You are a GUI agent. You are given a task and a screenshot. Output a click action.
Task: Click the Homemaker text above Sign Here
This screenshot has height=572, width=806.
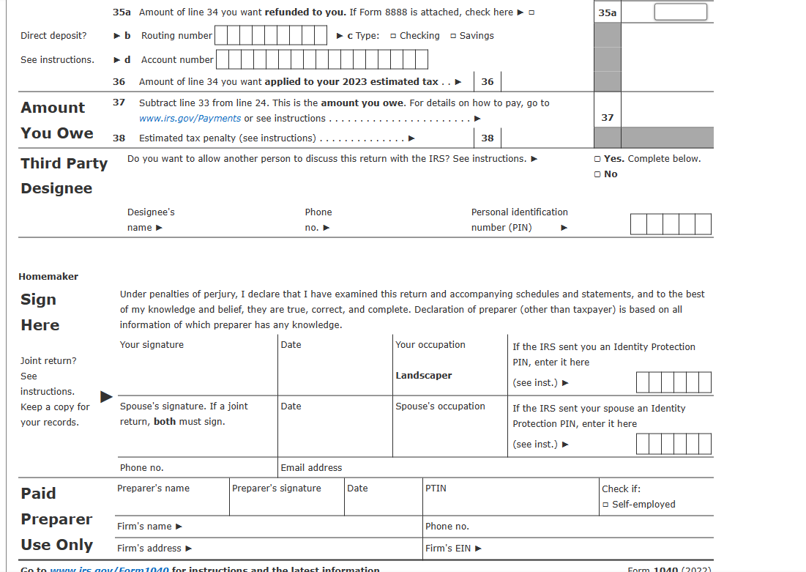[x=48, y=277]
